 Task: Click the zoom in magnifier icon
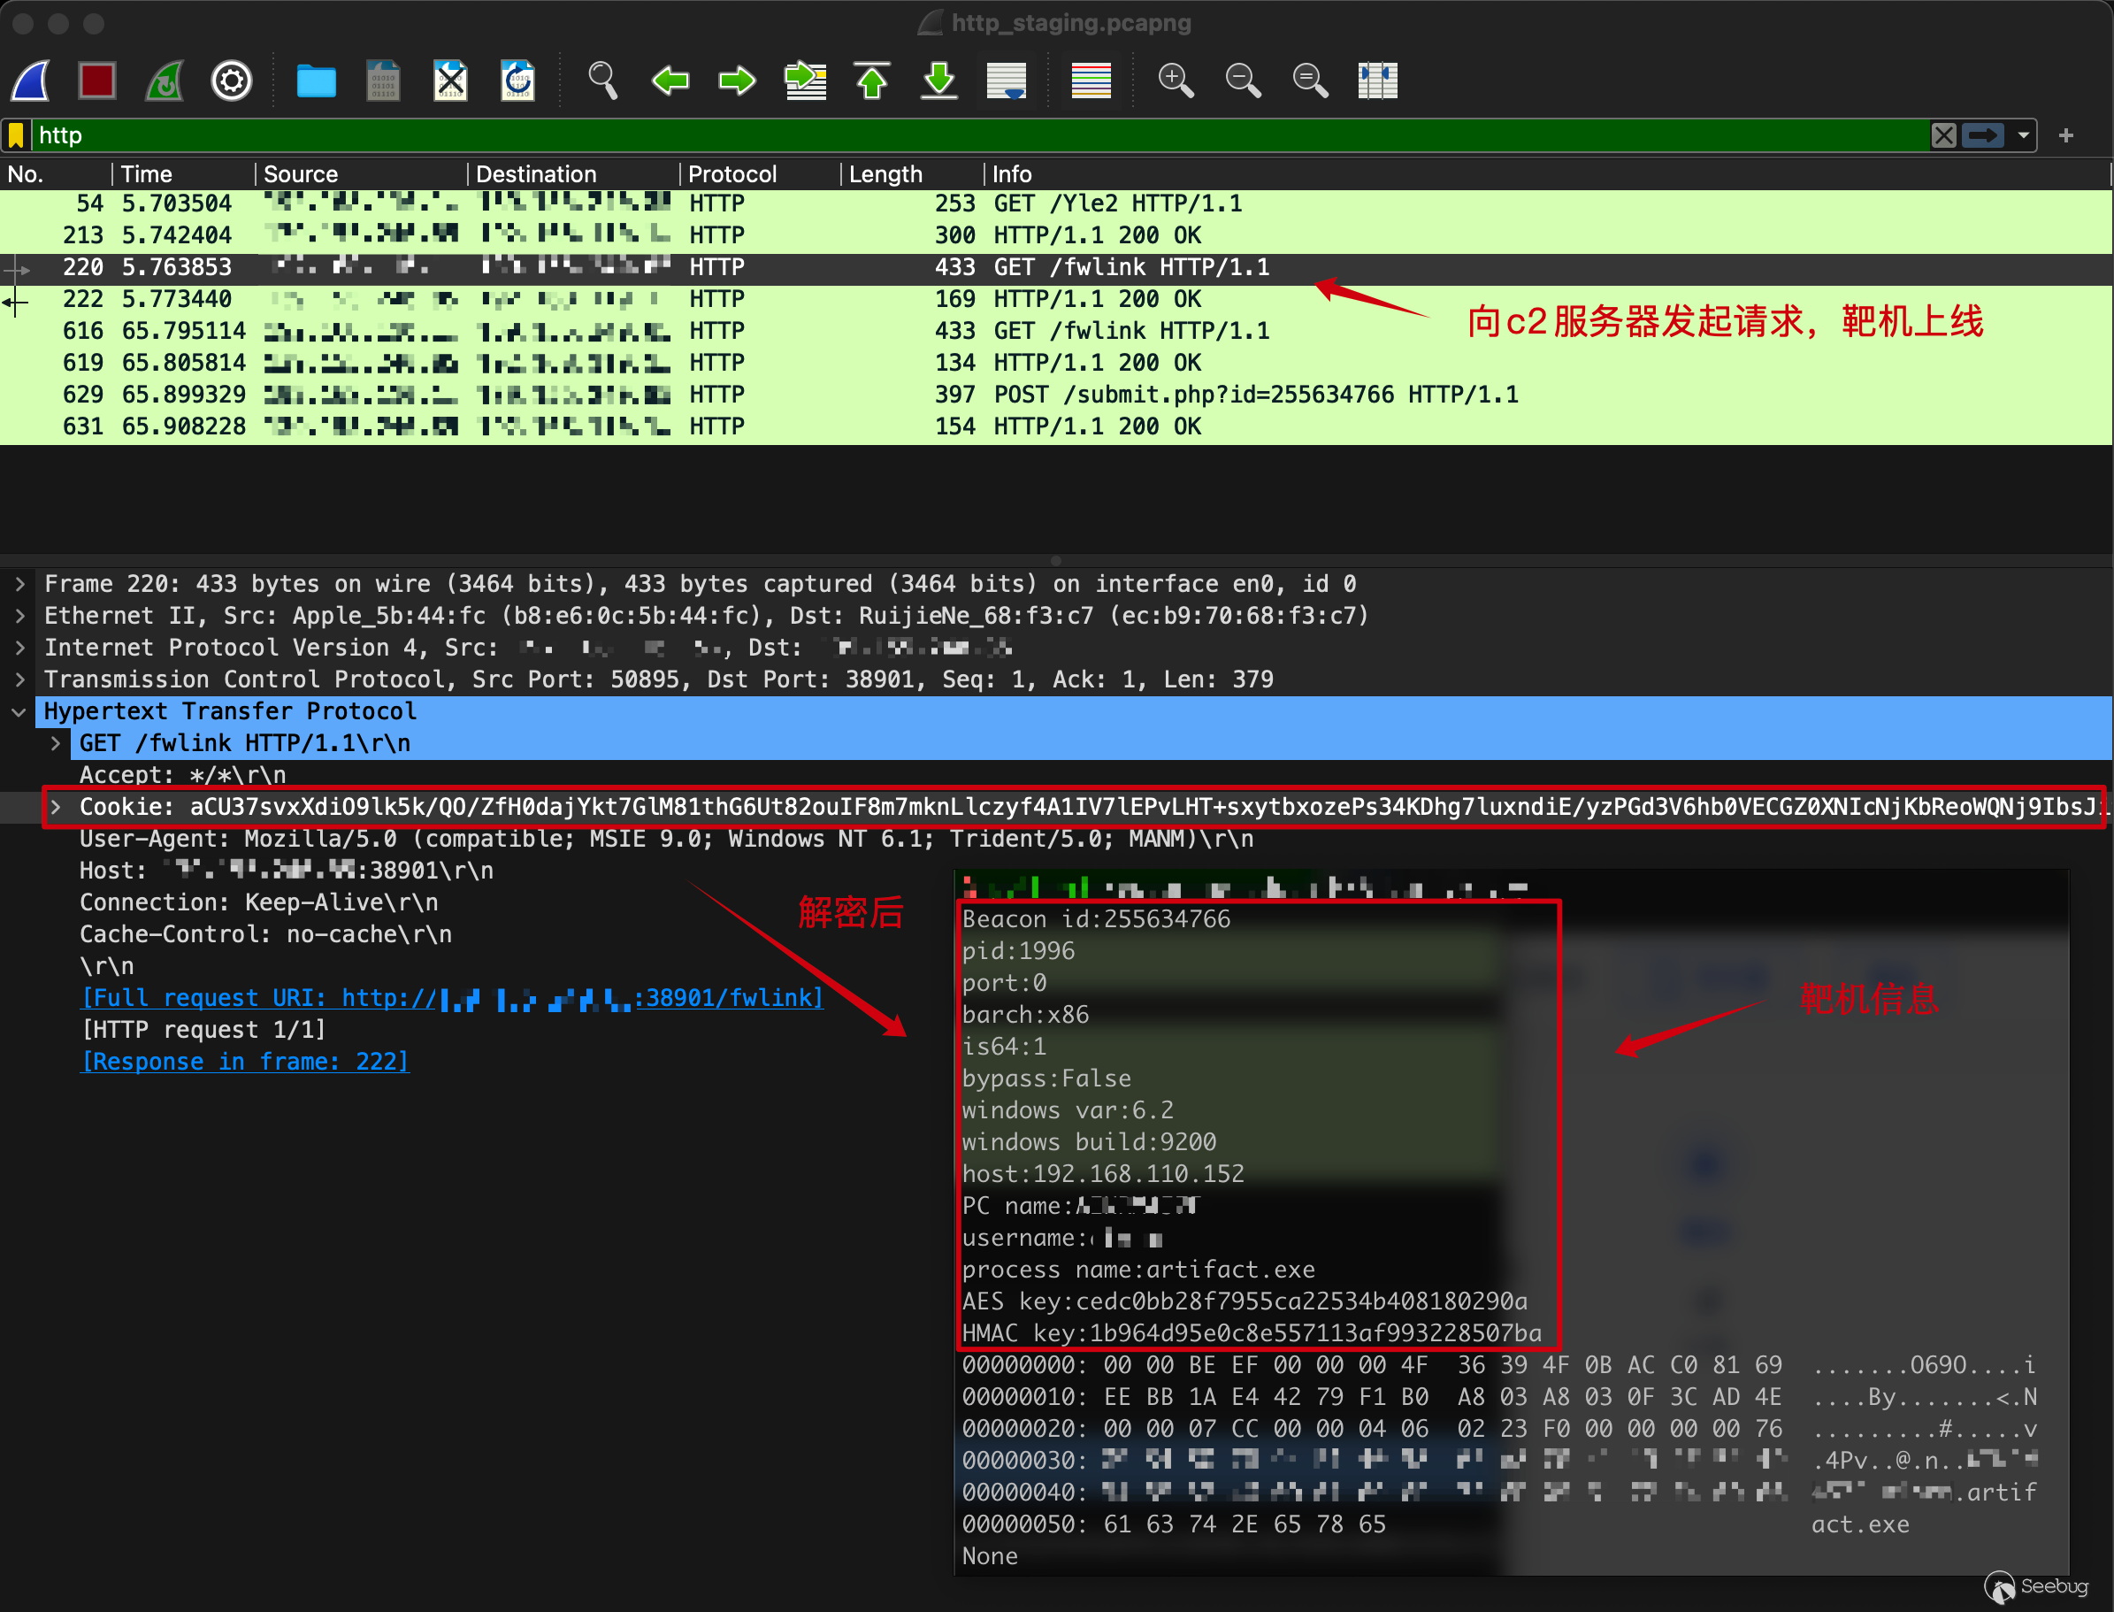coord(1175,81)
